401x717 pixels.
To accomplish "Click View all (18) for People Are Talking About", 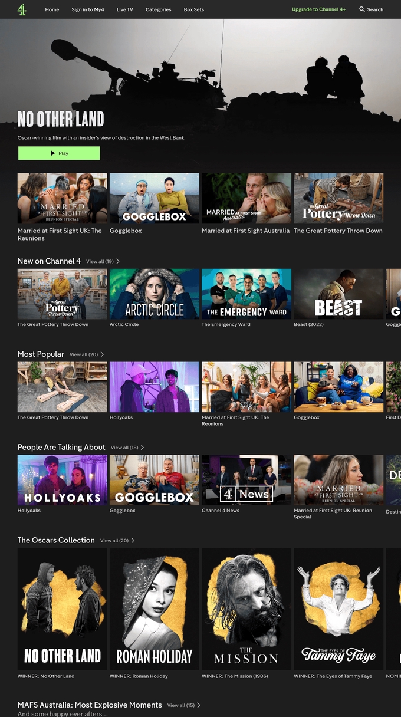I will click(124, 448).
